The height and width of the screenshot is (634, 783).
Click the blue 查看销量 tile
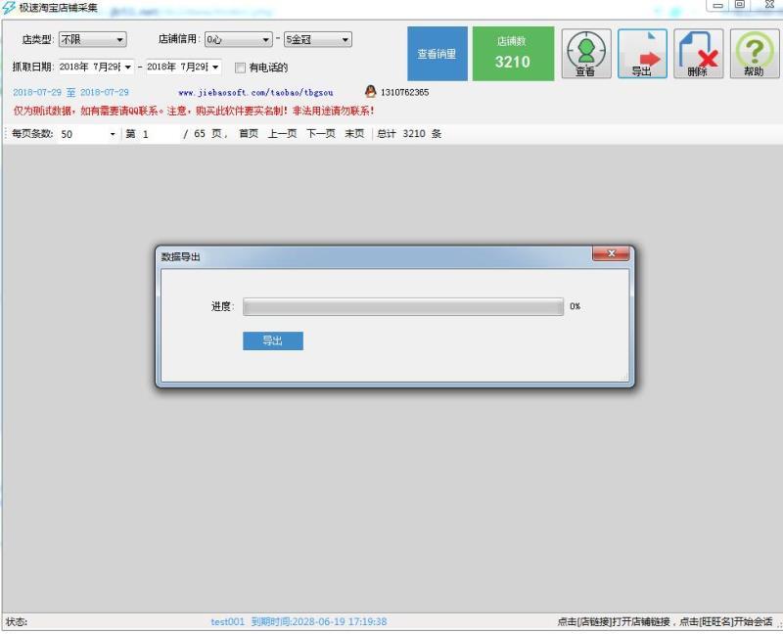437,54
